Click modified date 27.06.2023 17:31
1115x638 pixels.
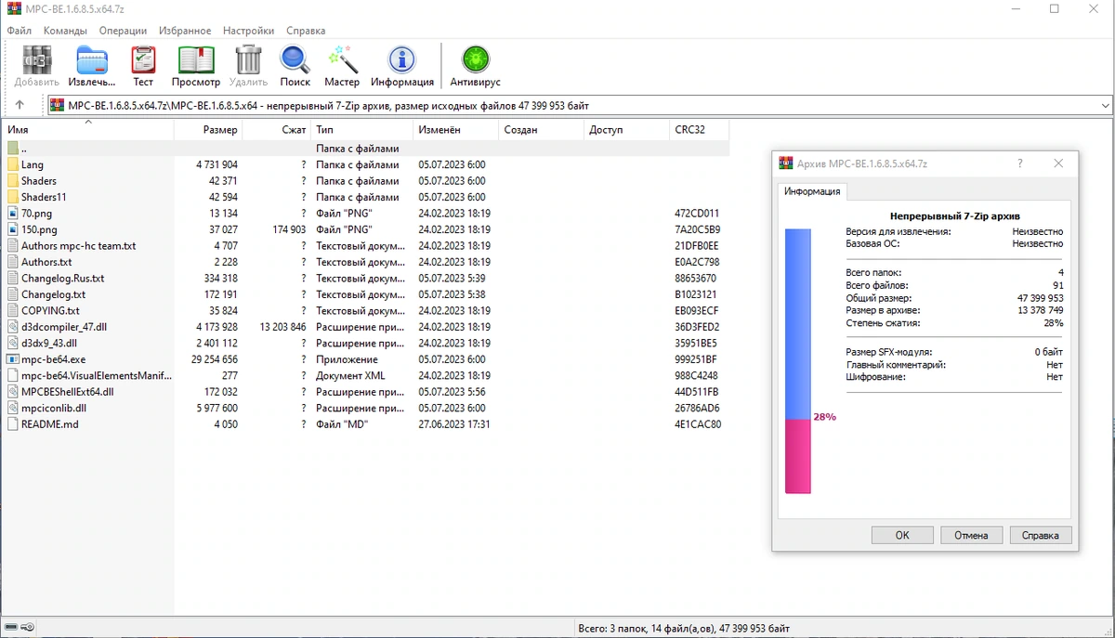(x=454, y=424)
